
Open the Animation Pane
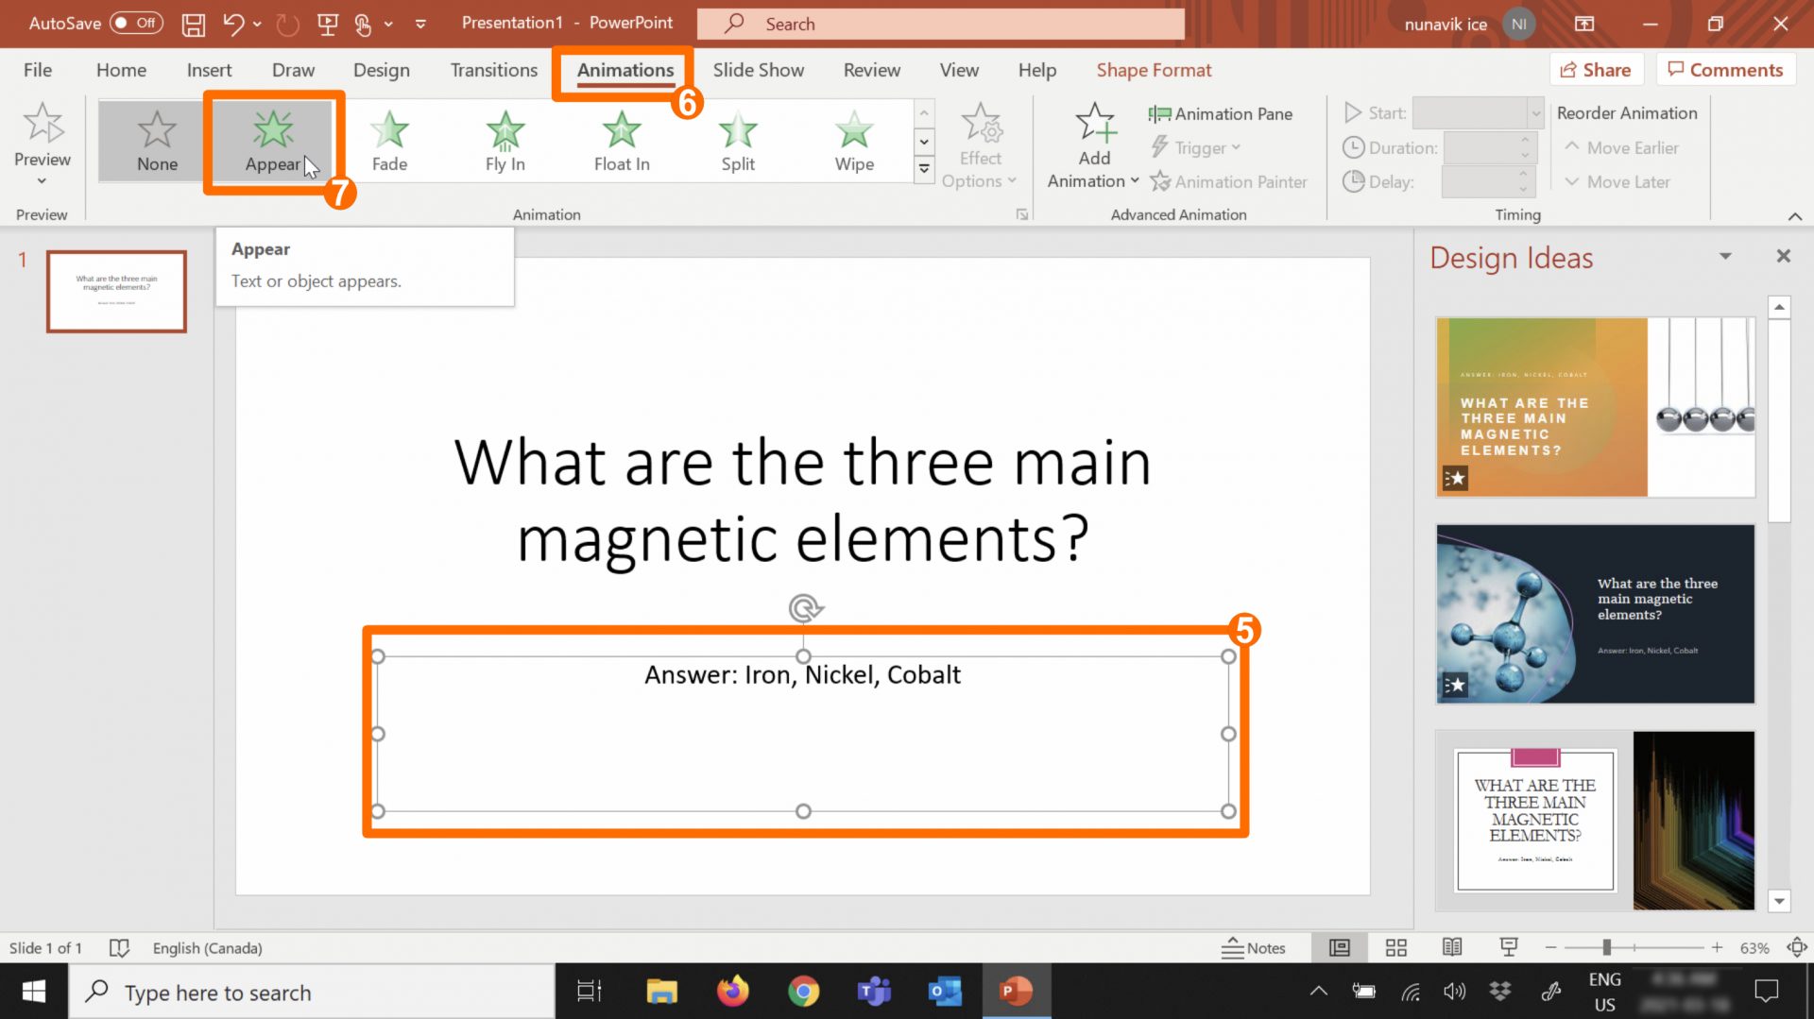(1221, 113)
